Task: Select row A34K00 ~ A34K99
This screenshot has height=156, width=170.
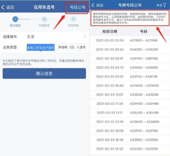Action: click(x=130, y=68)
